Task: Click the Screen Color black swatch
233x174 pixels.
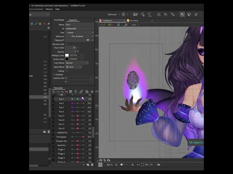Action: 67,59
